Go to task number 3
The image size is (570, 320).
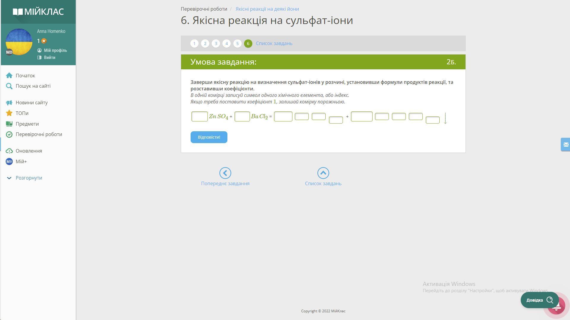[x=216, y=44]
